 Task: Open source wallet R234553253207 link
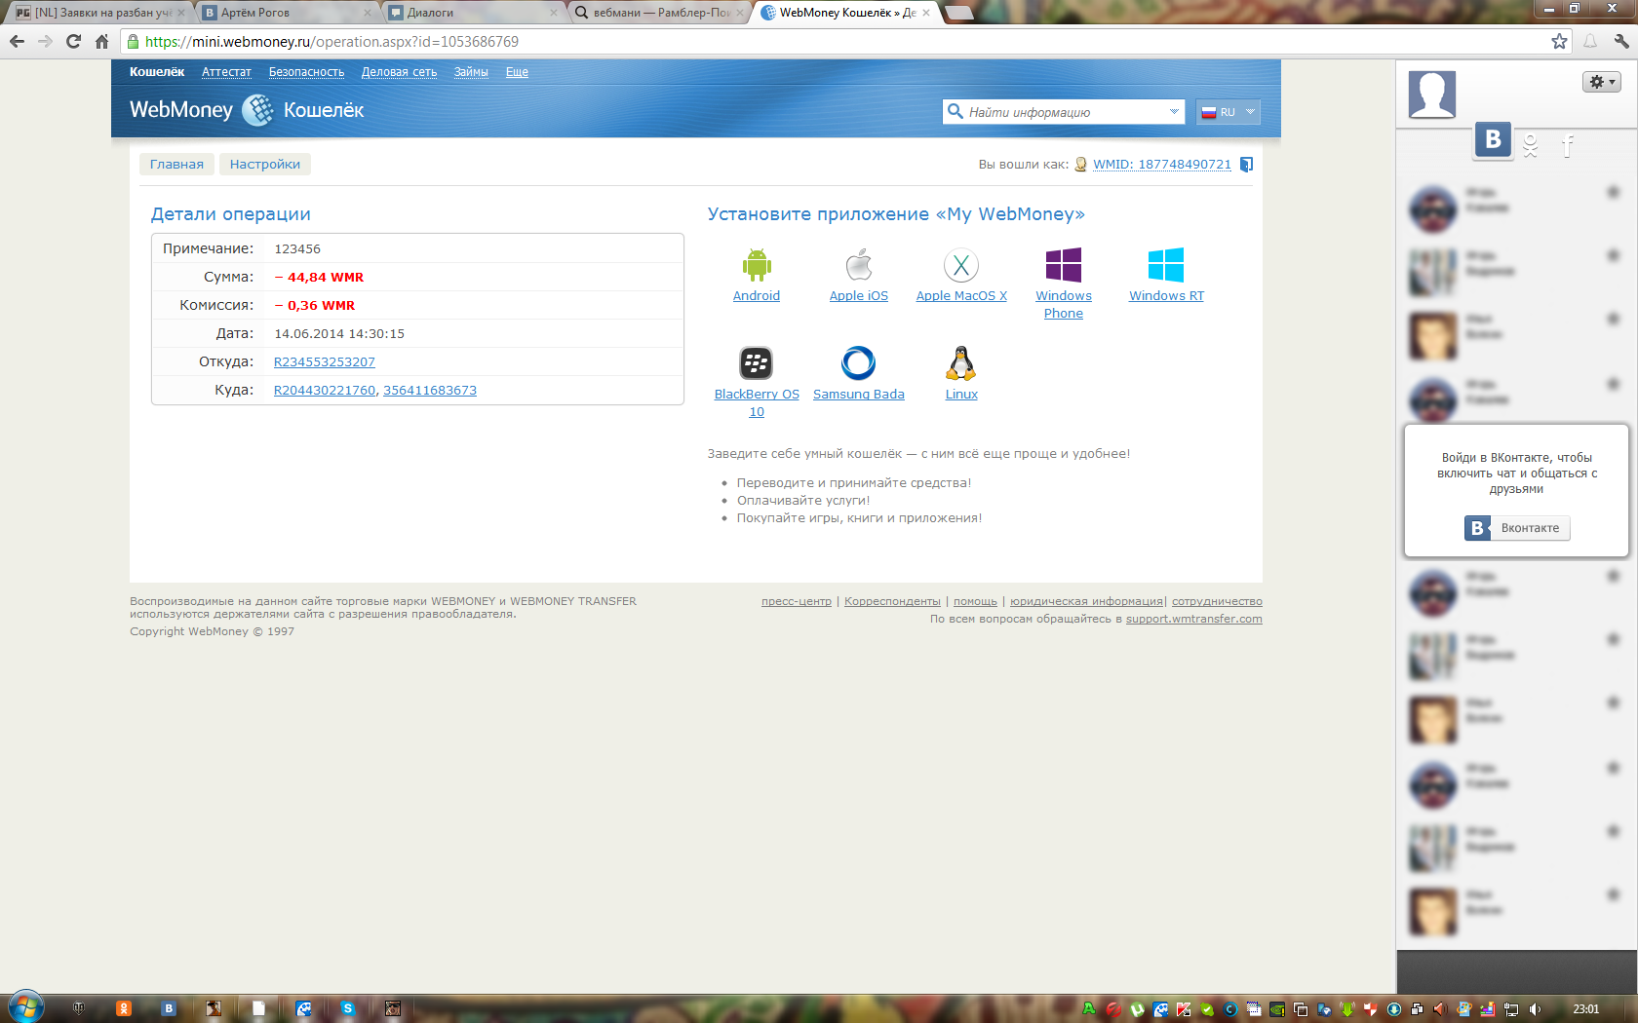(x=325, y=362)
